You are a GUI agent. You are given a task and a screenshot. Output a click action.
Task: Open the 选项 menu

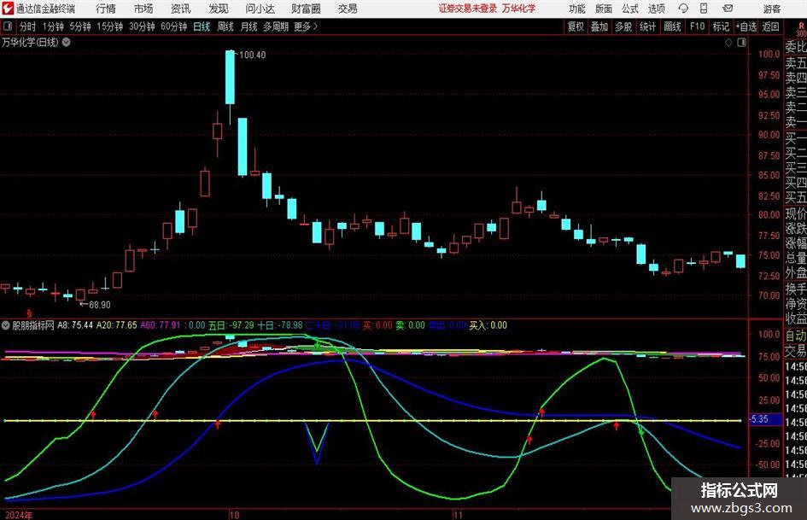pos(656,9)
